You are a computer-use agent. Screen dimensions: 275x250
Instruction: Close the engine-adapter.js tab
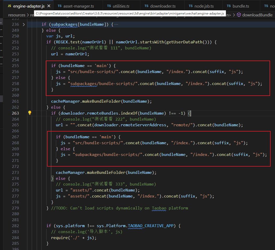tap(49, 6)
